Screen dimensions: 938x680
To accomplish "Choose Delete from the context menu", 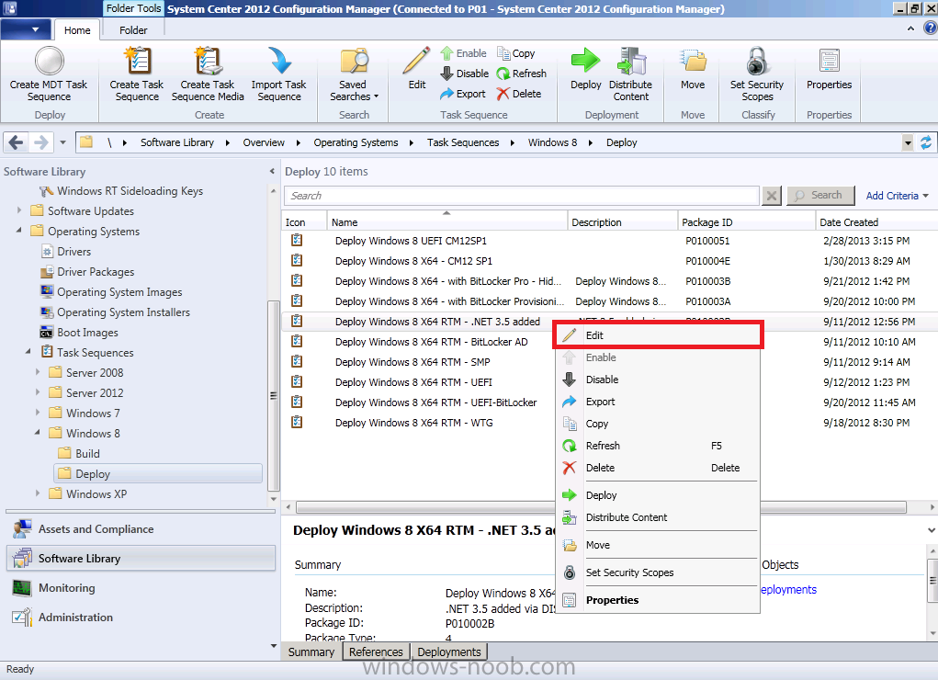I will (658, 468).
